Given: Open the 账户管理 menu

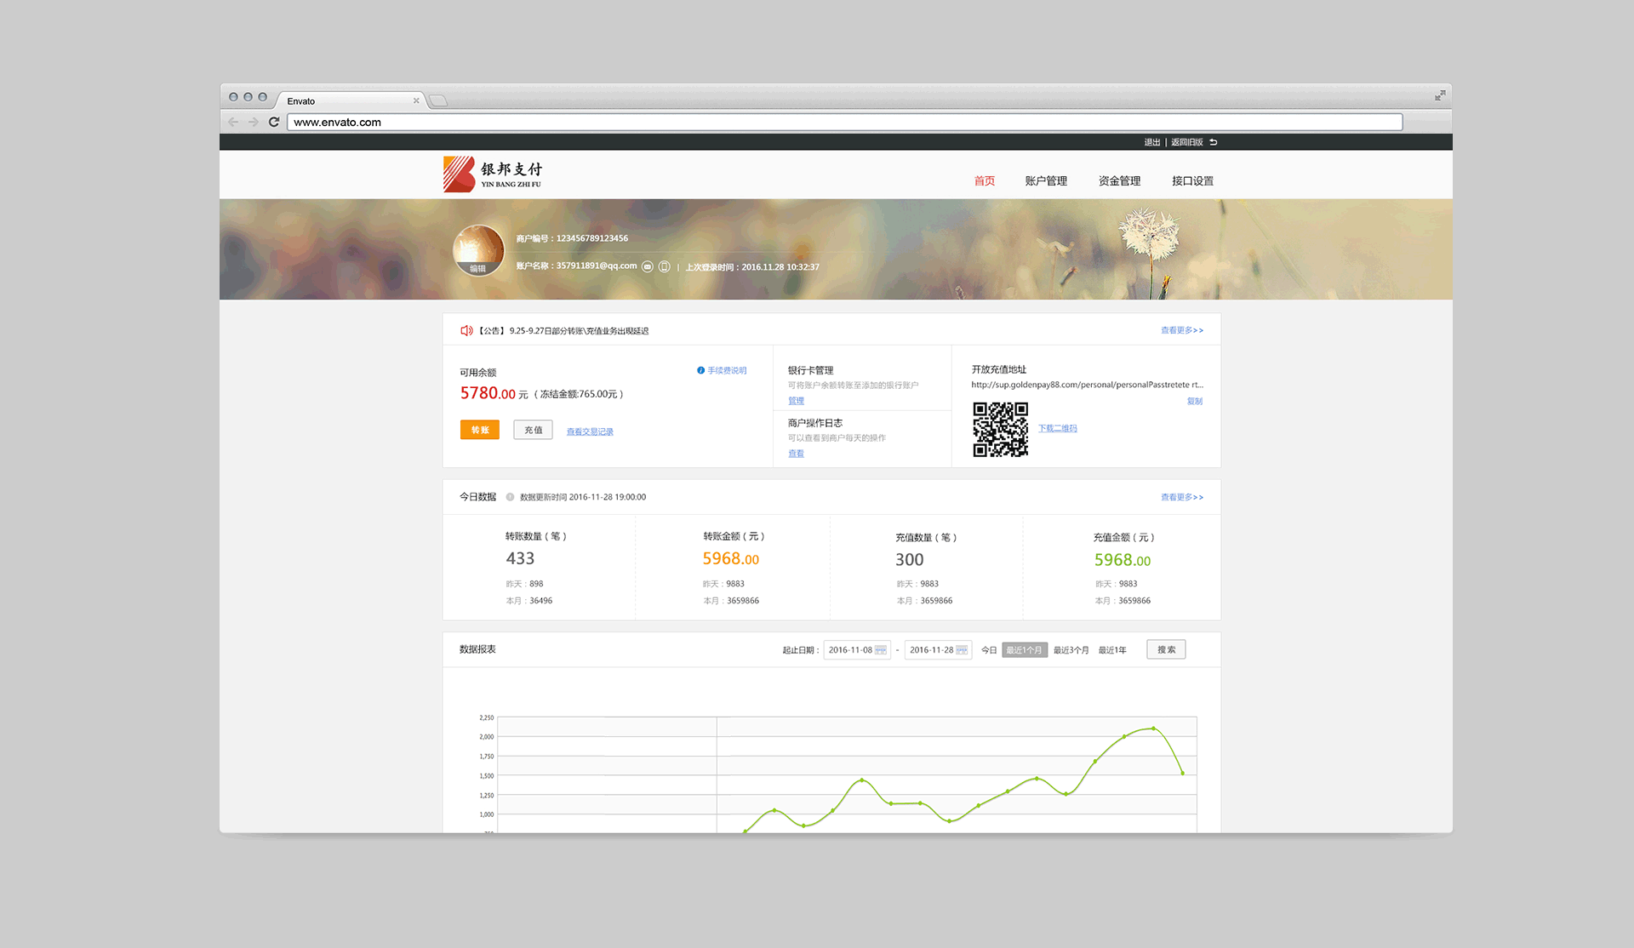Looking at the screenshot, I should click(1045, 180).
